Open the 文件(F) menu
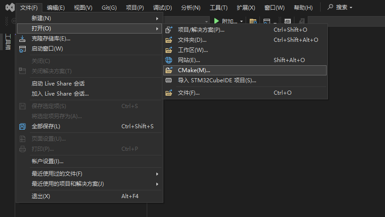 click(x=29, y=8)
